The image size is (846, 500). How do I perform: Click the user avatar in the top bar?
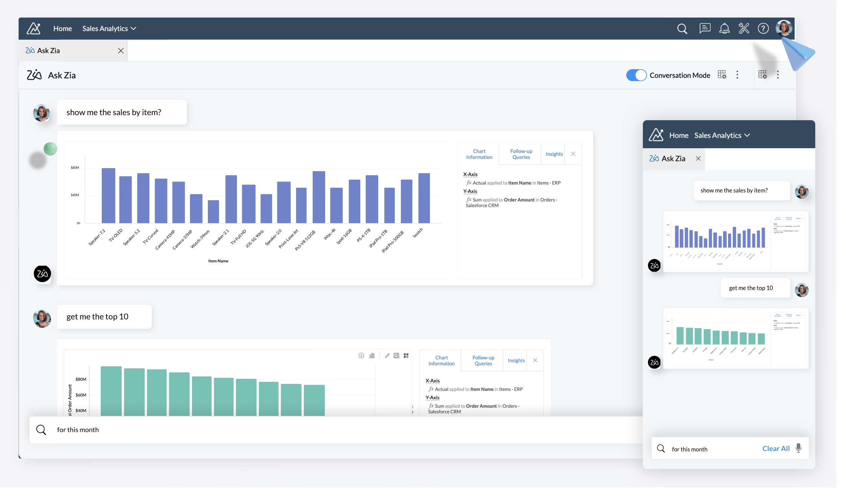pyautogui.click(x=784, y=29)
